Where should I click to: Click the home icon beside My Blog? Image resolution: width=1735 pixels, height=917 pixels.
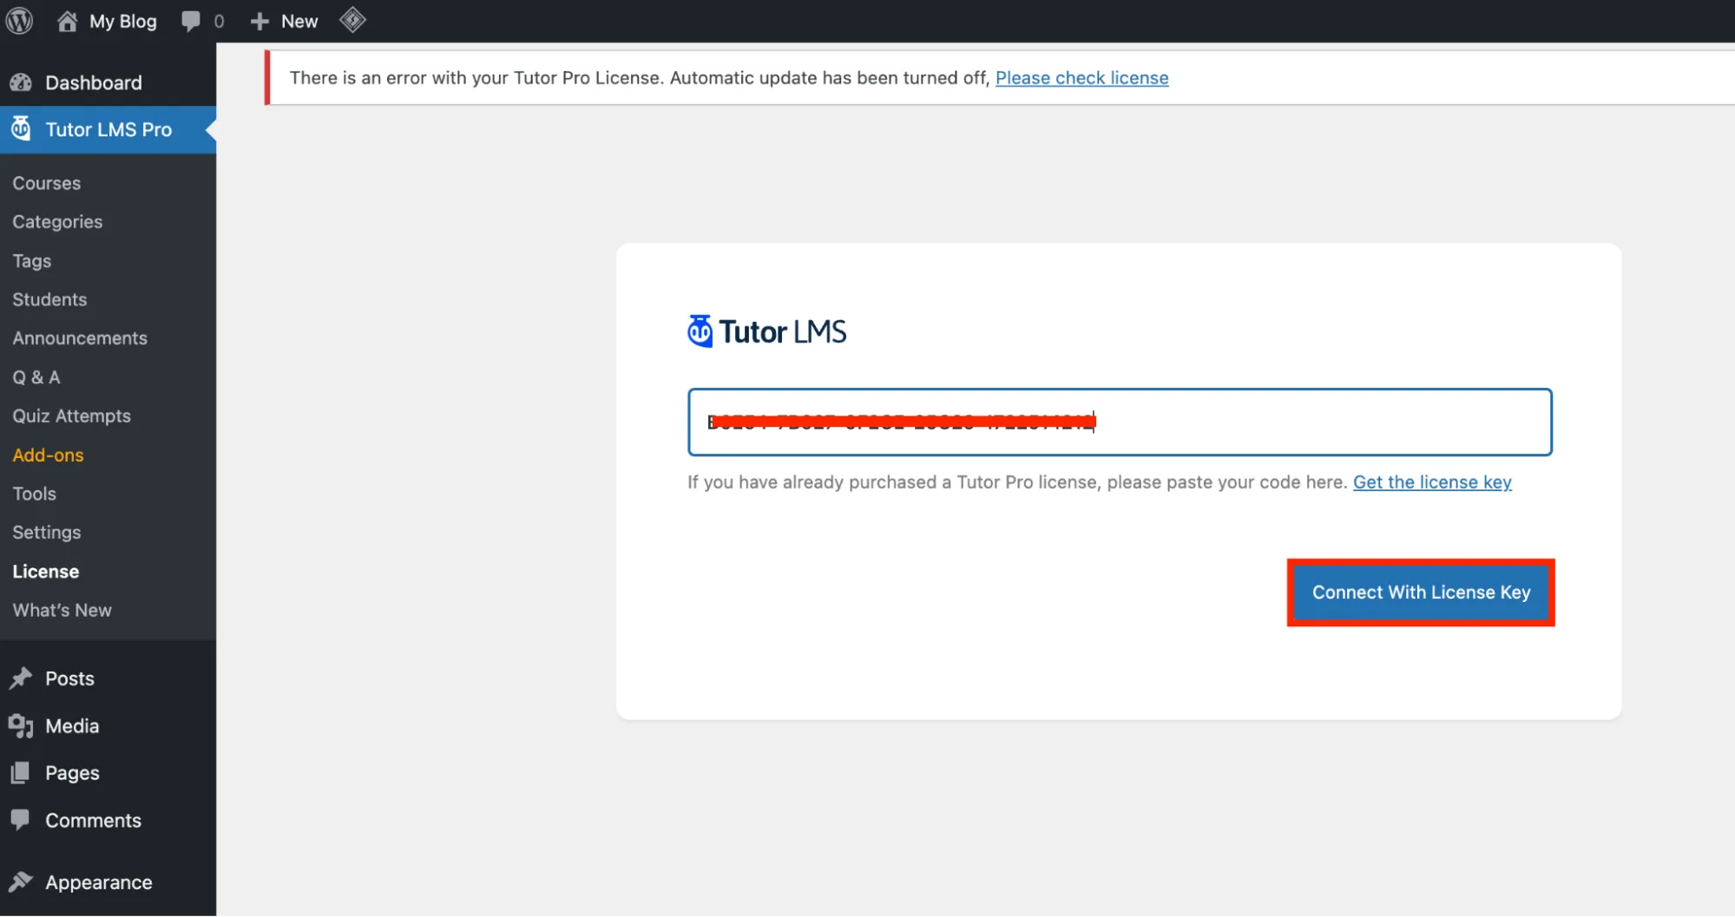click(x=68, y=21)
